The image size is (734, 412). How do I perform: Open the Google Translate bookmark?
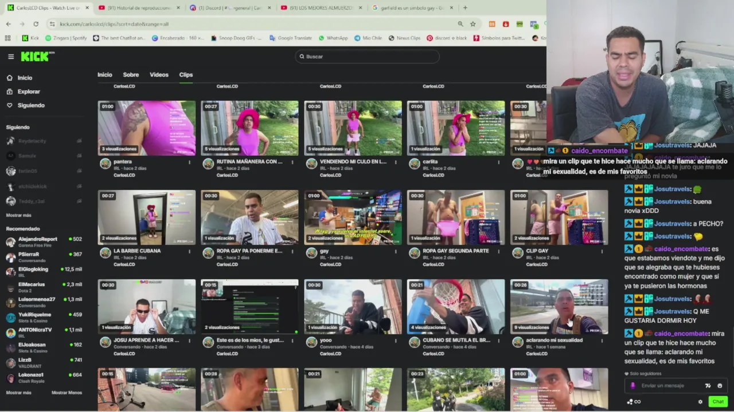[291, 38]
